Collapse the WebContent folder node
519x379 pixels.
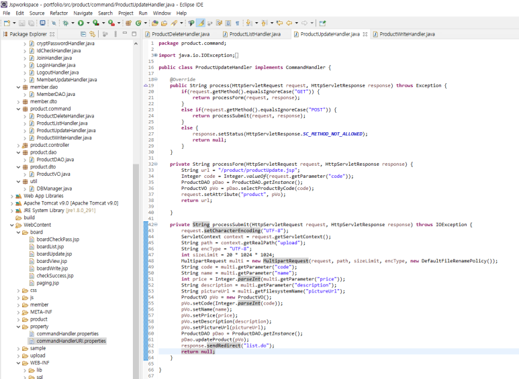(x=12, y=225)
